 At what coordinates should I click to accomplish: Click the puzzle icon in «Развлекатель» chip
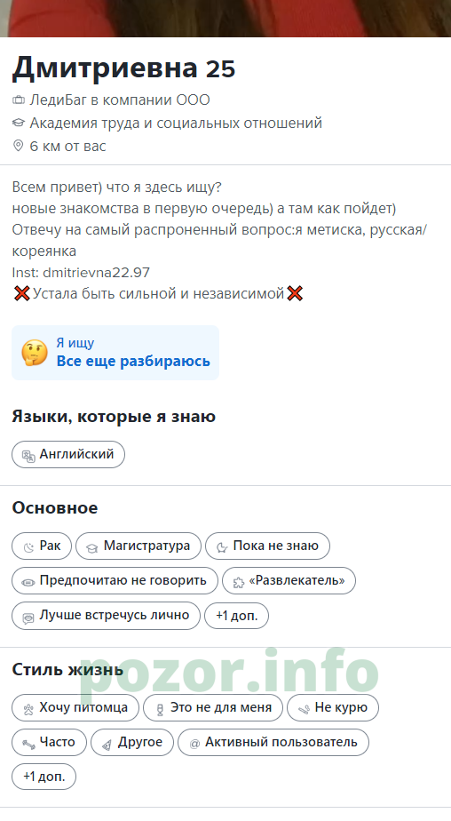239,582
